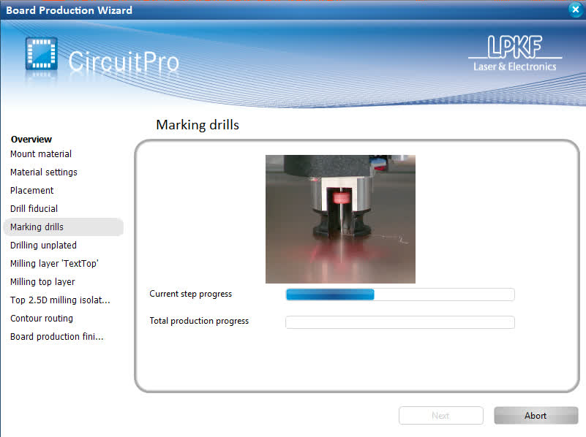Select the Drill fiducial step
The height and width of the screenshot is (437, 586).
pos(34,208)
